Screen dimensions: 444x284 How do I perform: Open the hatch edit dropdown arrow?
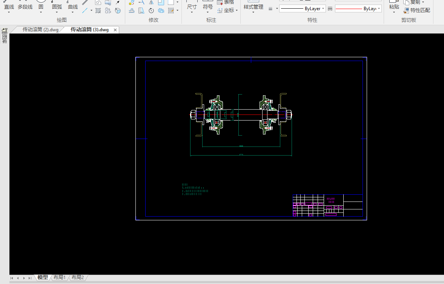(x=177, y=11)
